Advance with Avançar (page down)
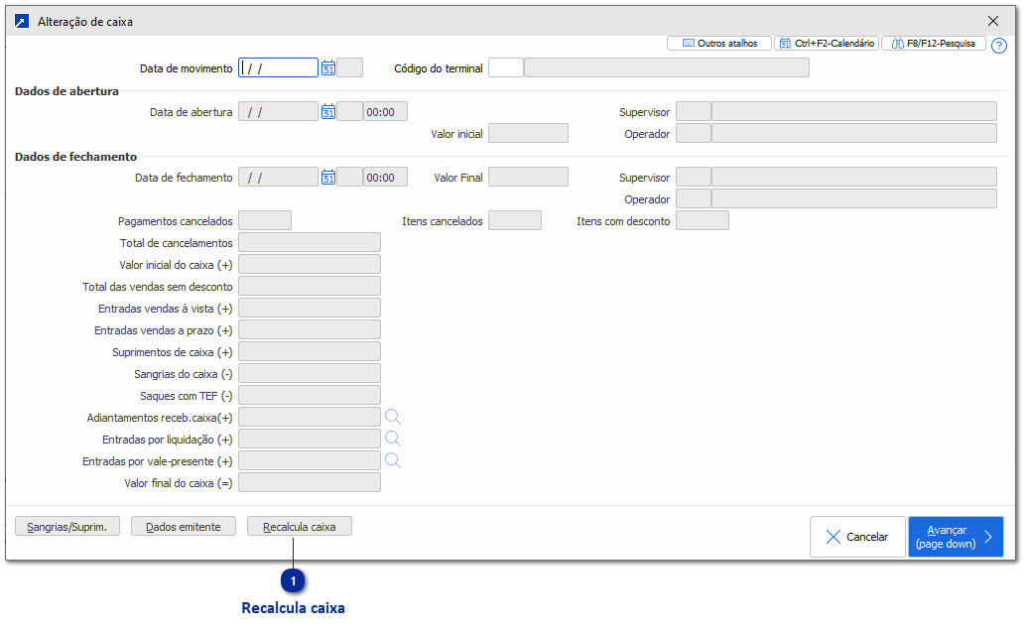1025x634 pixels. 955,537
